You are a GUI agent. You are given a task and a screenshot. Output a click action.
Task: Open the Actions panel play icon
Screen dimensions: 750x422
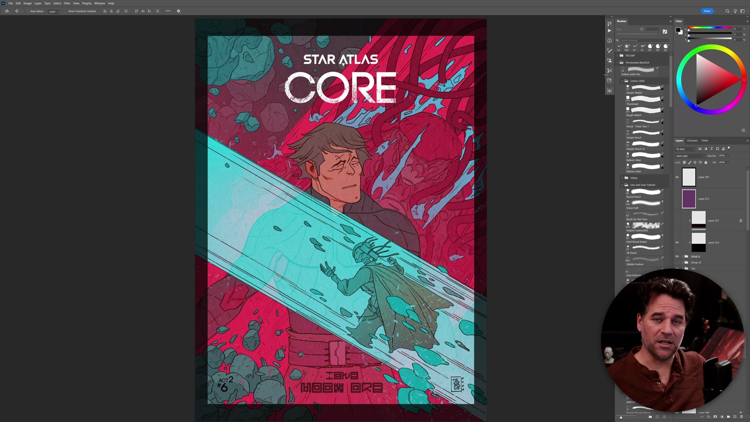[609, 30]
